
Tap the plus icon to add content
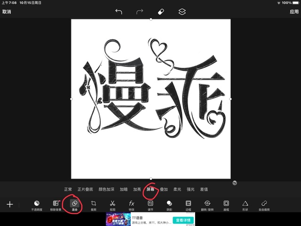click(x=10, y=204)
